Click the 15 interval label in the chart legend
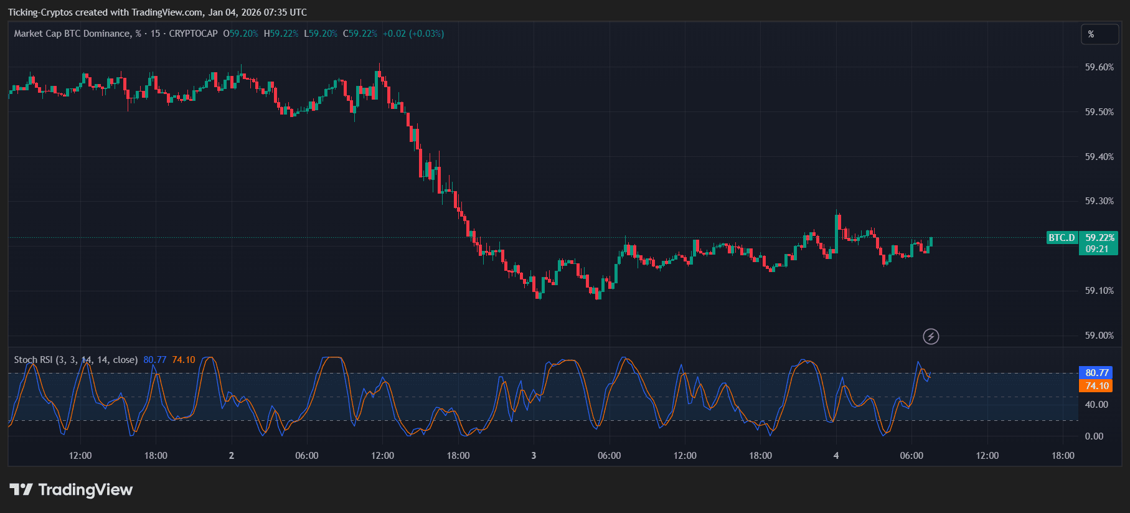Image resolution: width=1130 pixels, height=513 pixels. (155, 34)
